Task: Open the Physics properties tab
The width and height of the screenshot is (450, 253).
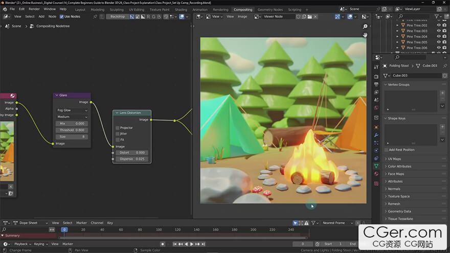Action: point(376,150)
